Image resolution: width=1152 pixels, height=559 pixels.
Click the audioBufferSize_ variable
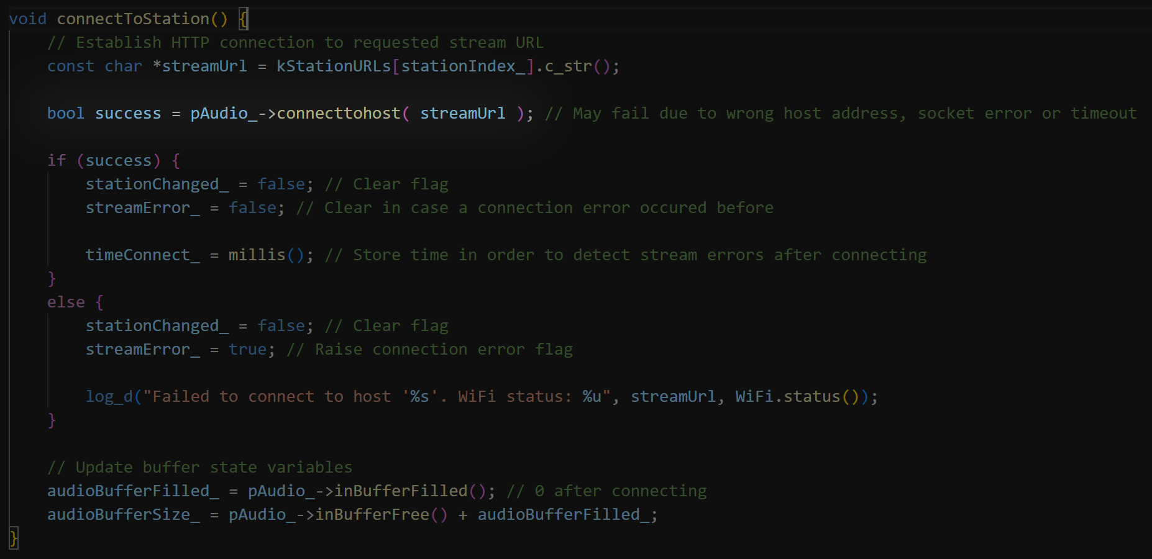124,514
